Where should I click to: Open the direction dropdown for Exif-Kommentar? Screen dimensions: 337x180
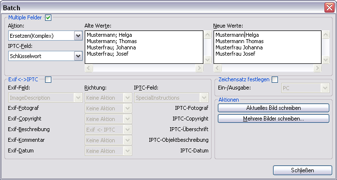pos(108,140)
